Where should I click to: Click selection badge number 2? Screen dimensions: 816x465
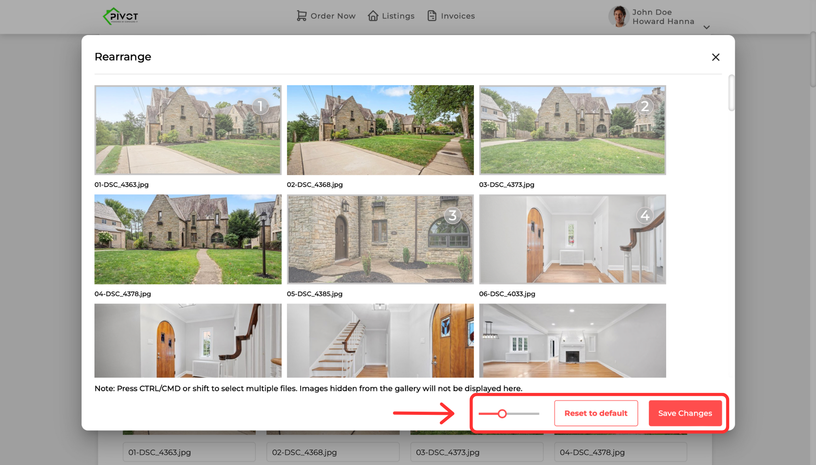645,106
